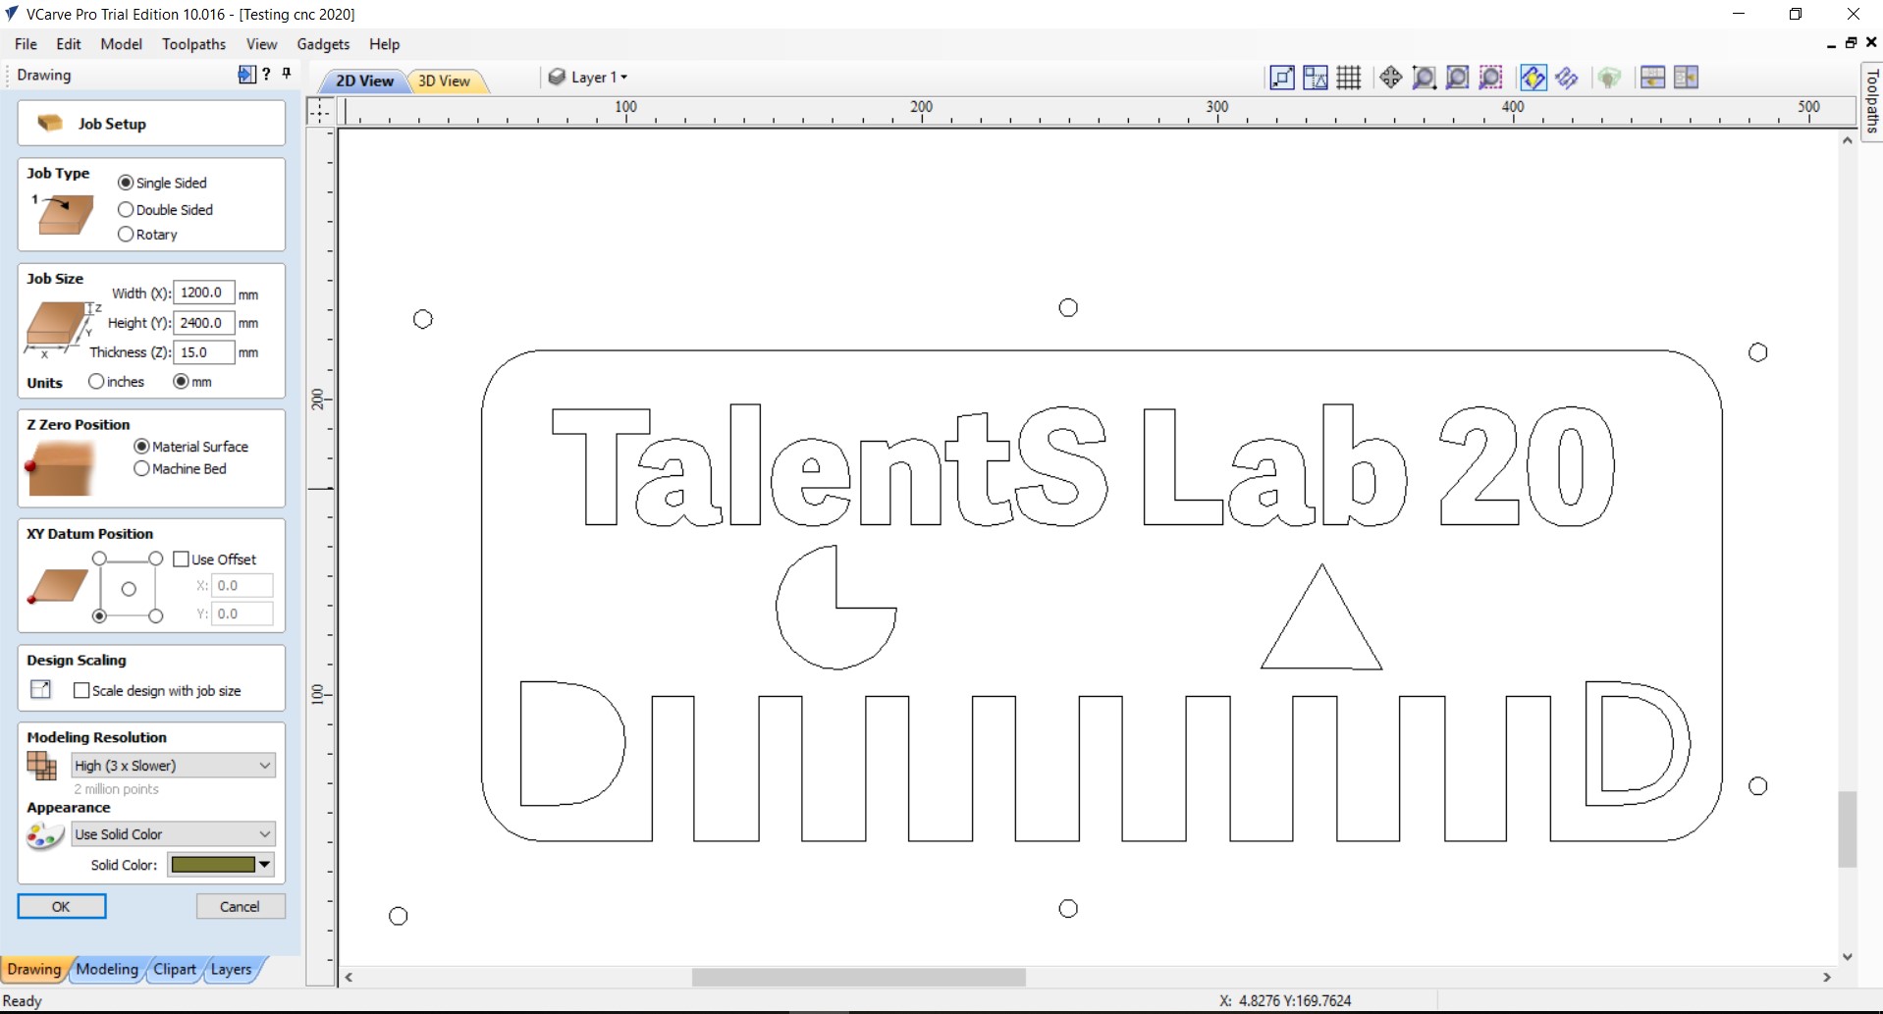Click the Layer 1 sheet icon
Screen dimensions: 1883x1014
pyautogui.click(x=557, y=77)
